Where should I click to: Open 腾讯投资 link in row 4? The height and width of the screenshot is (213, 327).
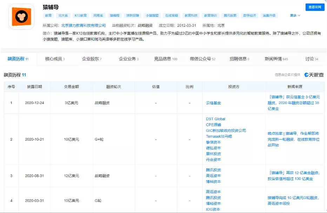pos(213,198)
